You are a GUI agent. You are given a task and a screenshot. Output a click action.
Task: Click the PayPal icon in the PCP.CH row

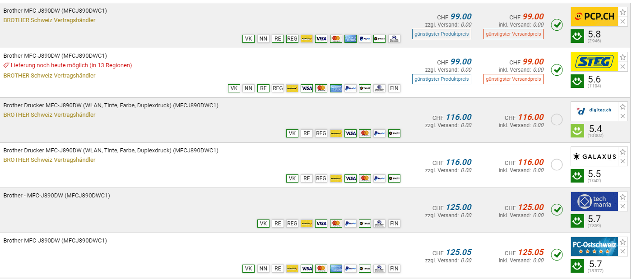point(365,39)
